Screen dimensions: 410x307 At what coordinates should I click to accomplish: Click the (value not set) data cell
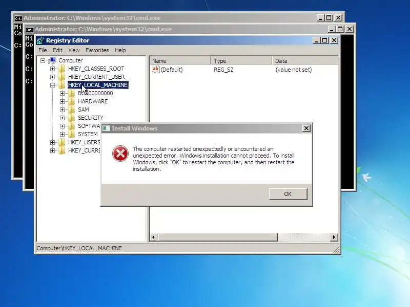click(x=294, y=70)
